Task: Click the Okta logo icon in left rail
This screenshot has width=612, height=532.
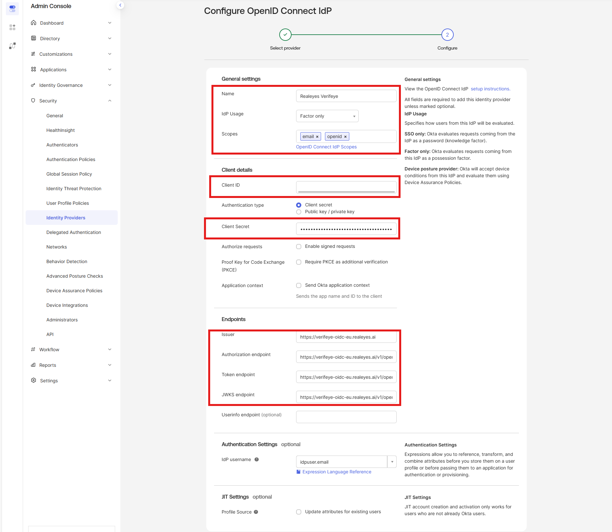Action: (12, 8)
